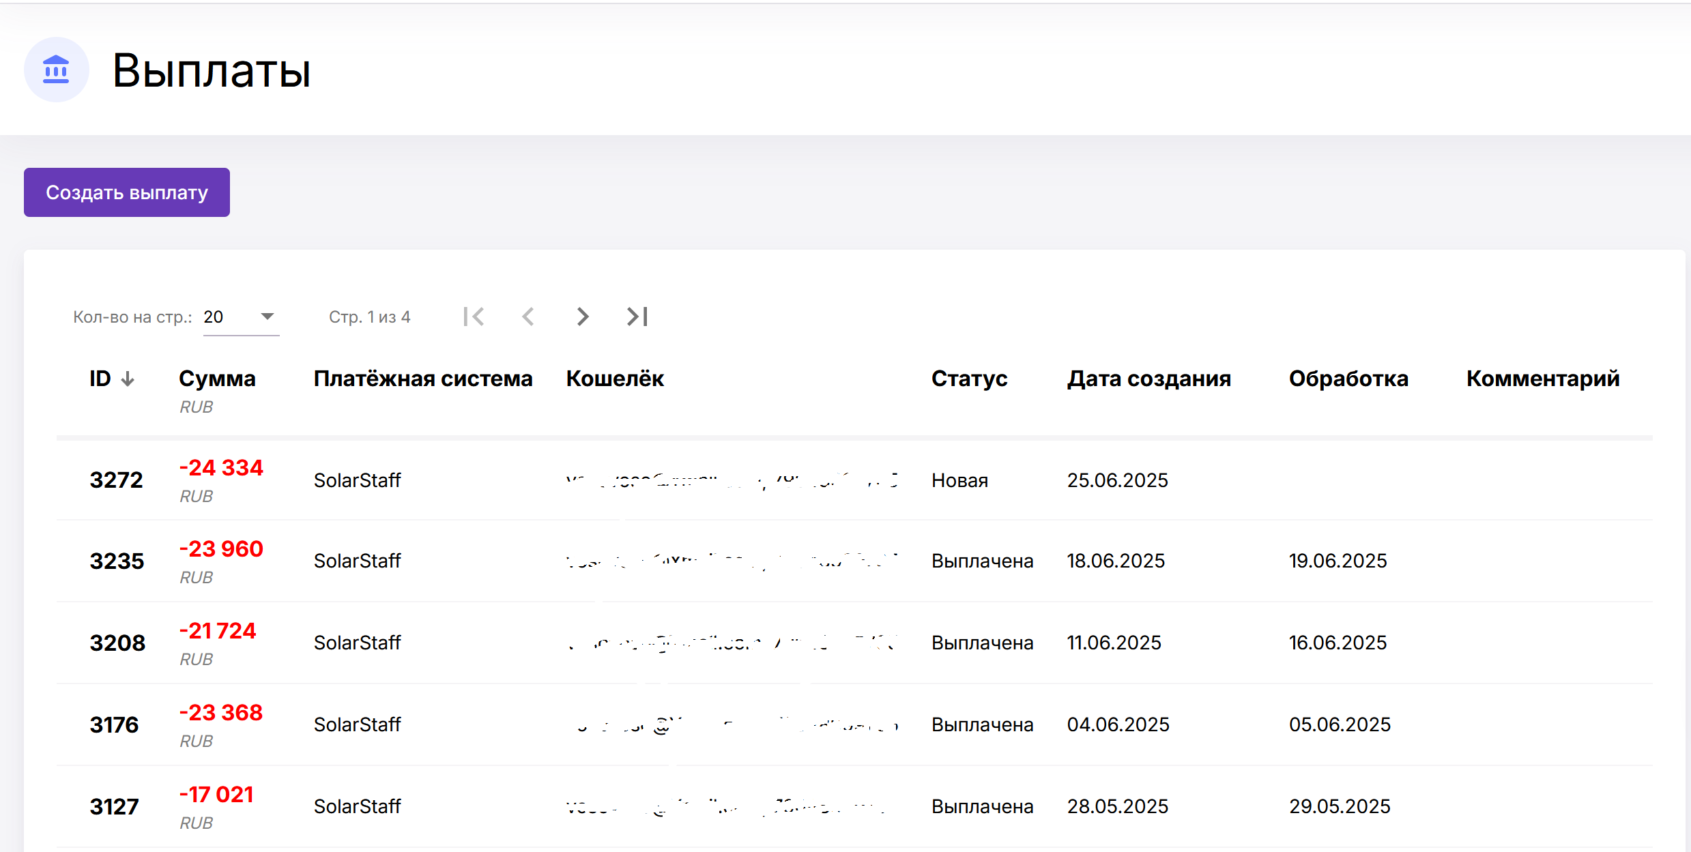Open payout row with ID 3272
The image size is (1691, 852).
[116, 480]
